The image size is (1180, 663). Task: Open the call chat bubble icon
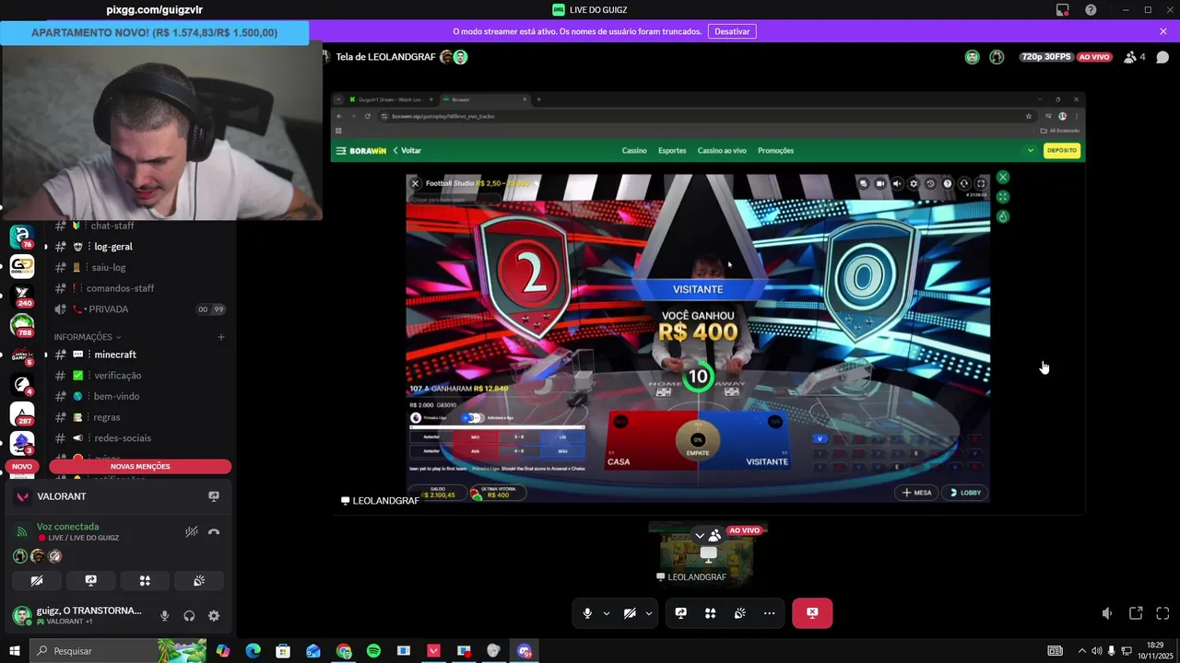click(x=1162, y=57)
